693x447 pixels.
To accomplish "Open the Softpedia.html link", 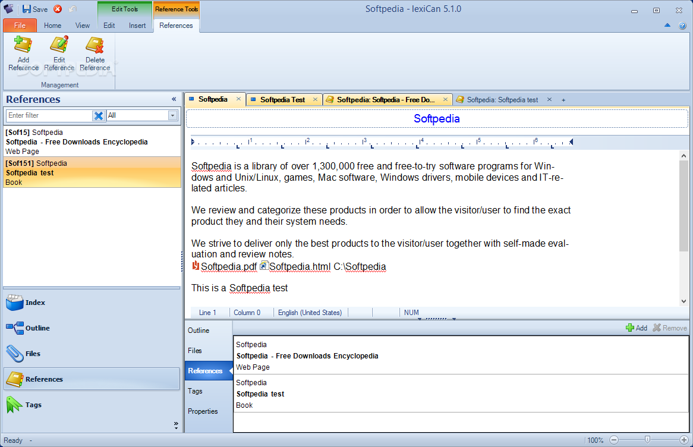I will click(x=300, y=267).
